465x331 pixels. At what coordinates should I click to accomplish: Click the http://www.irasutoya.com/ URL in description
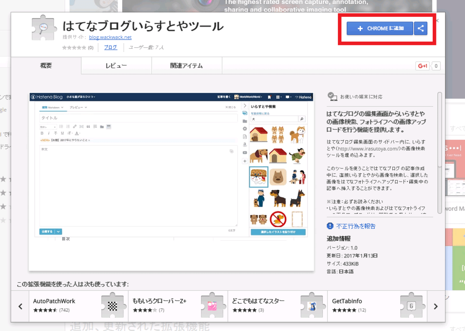[x=369, y=148]
